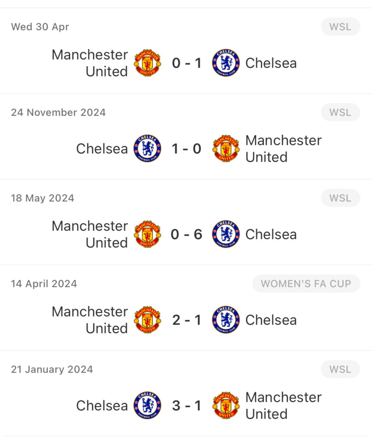Select the WSL tag on Wed 30 Apr

pyautogui.click(x=340, y=27)
